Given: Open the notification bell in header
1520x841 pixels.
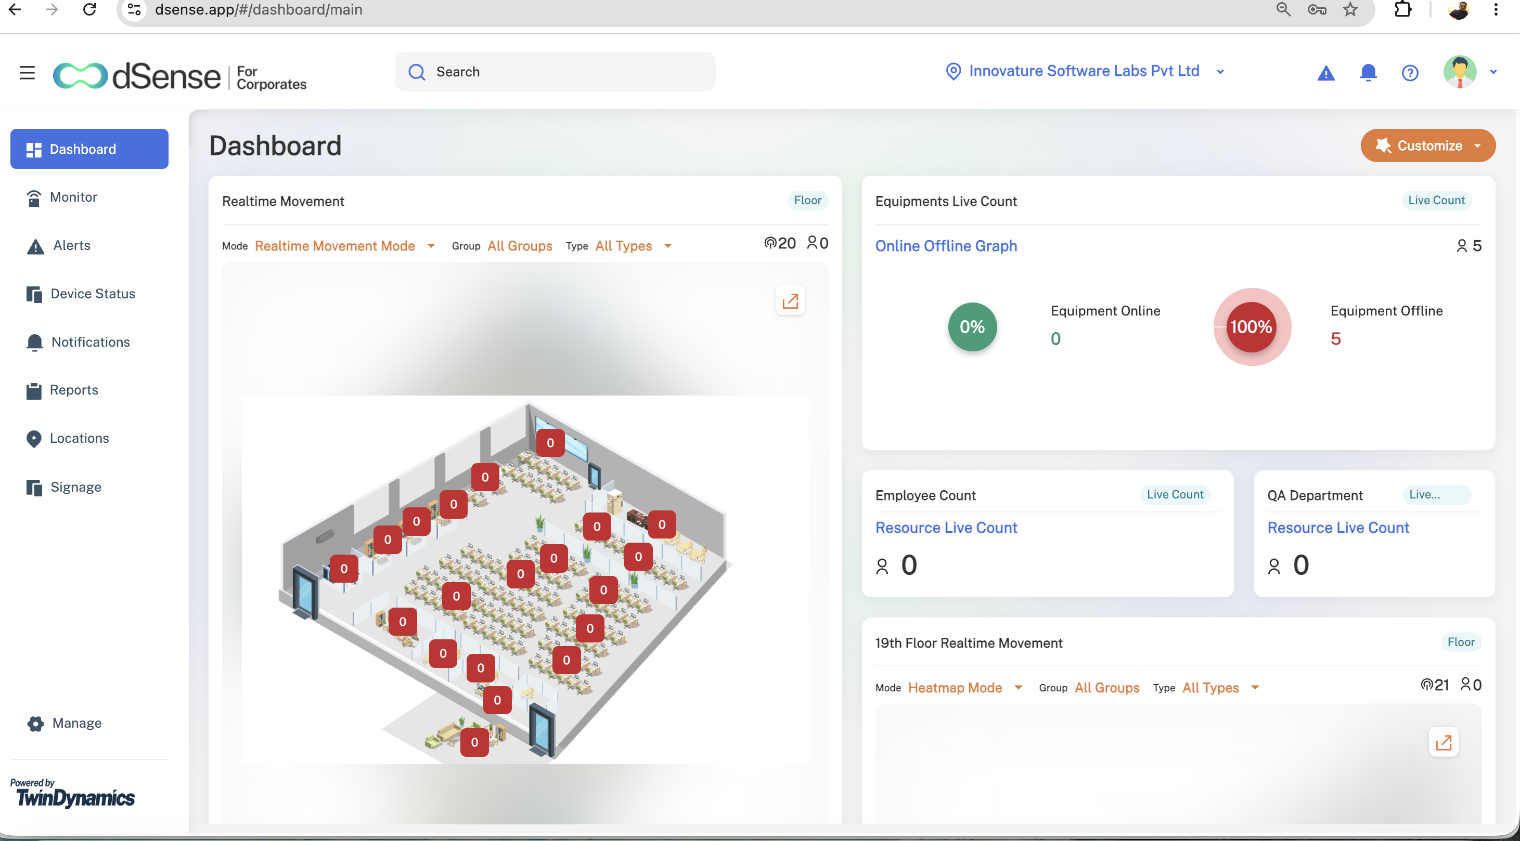Looking at the screenshot, I should [1368, 73].
